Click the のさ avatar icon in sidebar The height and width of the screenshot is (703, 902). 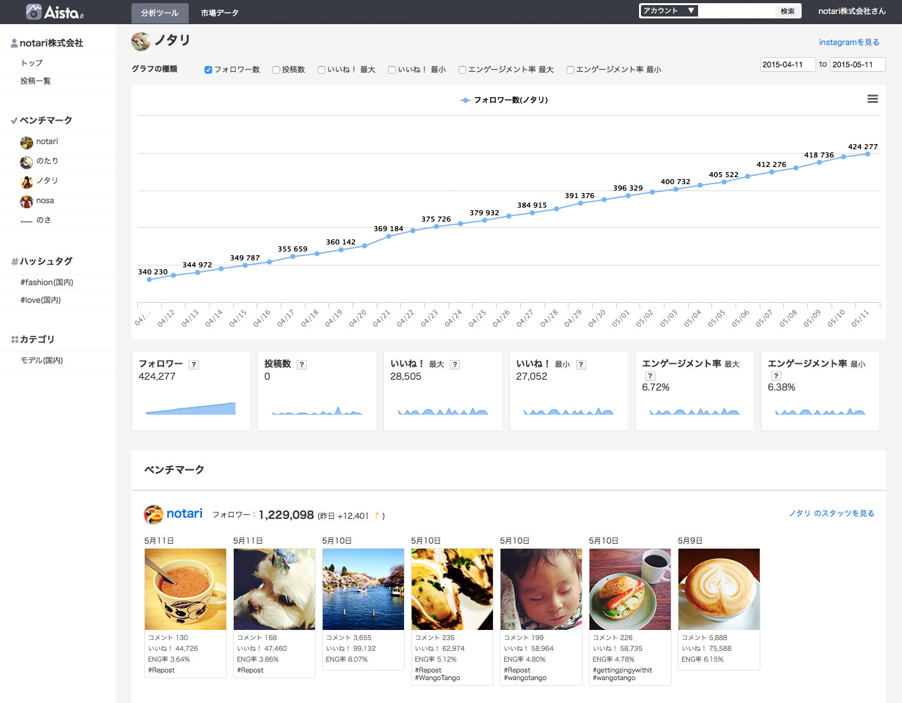click(x=26, y=221)
